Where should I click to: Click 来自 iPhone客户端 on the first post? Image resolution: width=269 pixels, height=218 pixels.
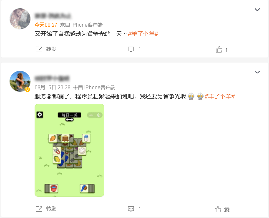pos(81,25)
